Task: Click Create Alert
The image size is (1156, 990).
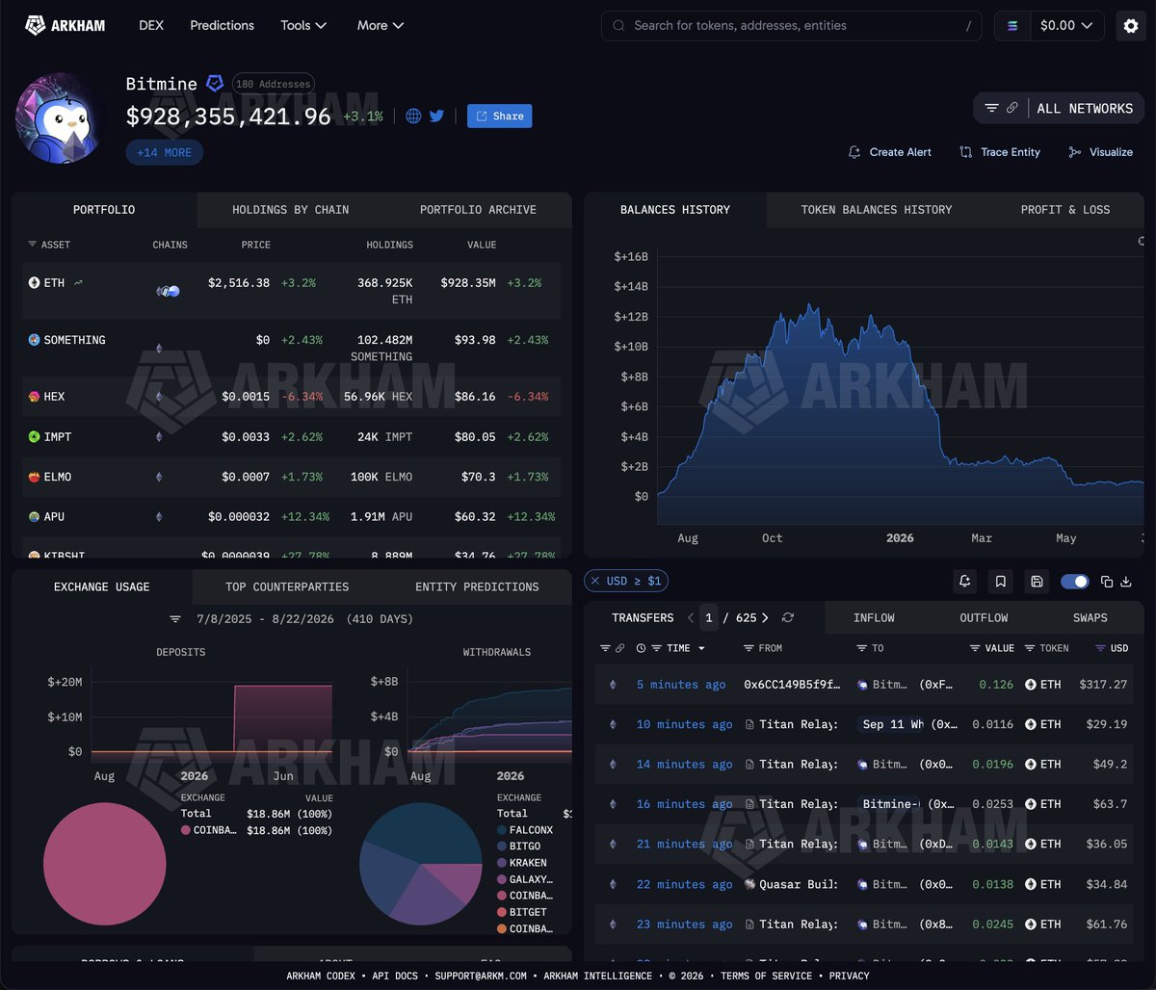Action: [890, 152]
